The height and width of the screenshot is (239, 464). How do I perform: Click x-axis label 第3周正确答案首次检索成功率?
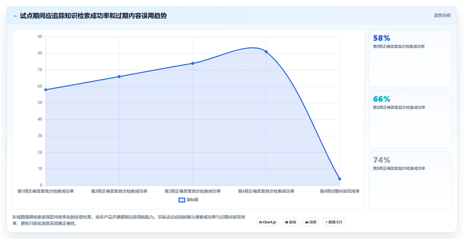193,191
